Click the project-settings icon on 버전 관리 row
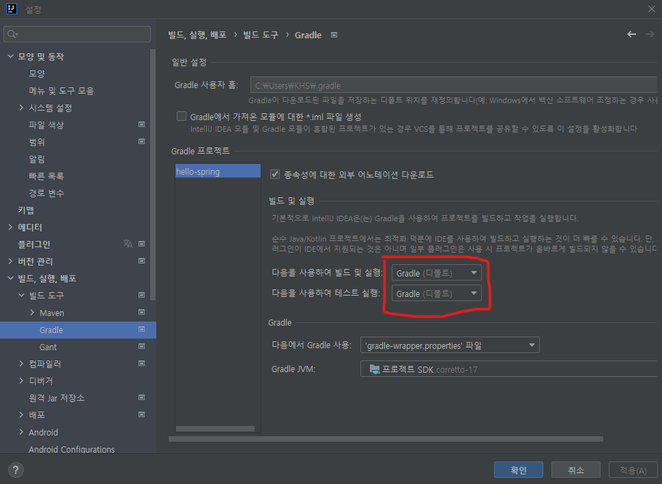This screenshot has height=484, width=662. (142, 261)
